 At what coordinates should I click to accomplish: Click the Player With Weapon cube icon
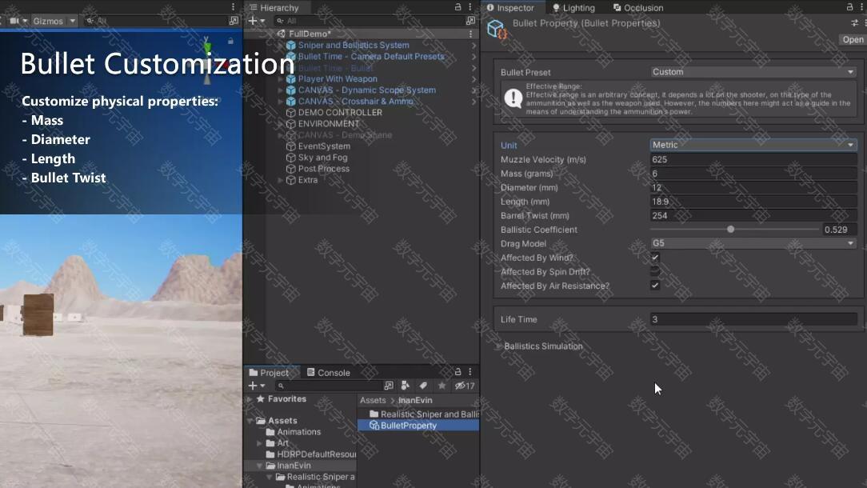(x=291, y=79)
